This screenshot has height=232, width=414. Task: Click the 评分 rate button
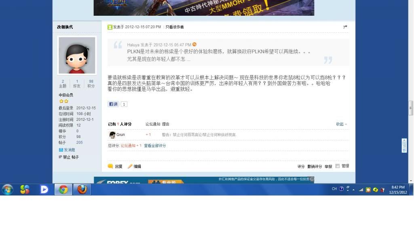(x=301, y=166)
